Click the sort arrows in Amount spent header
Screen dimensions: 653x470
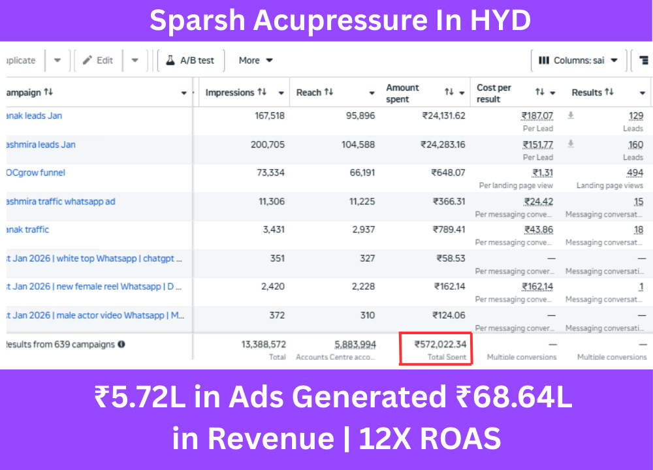coord(449,93)
